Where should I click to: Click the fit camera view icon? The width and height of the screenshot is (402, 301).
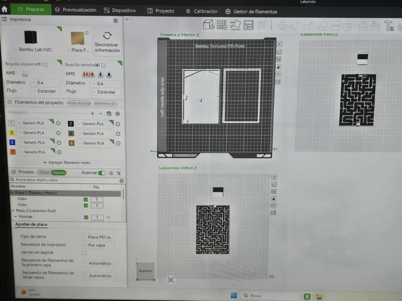pyautogui.click(x=170, y=280)
